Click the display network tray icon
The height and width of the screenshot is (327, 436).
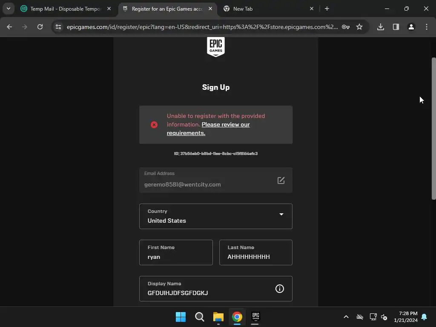373,317
